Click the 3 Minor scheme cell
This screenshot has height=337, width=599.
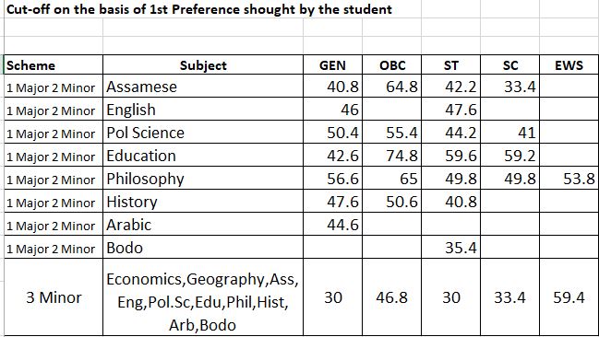(x=54, y=297)
